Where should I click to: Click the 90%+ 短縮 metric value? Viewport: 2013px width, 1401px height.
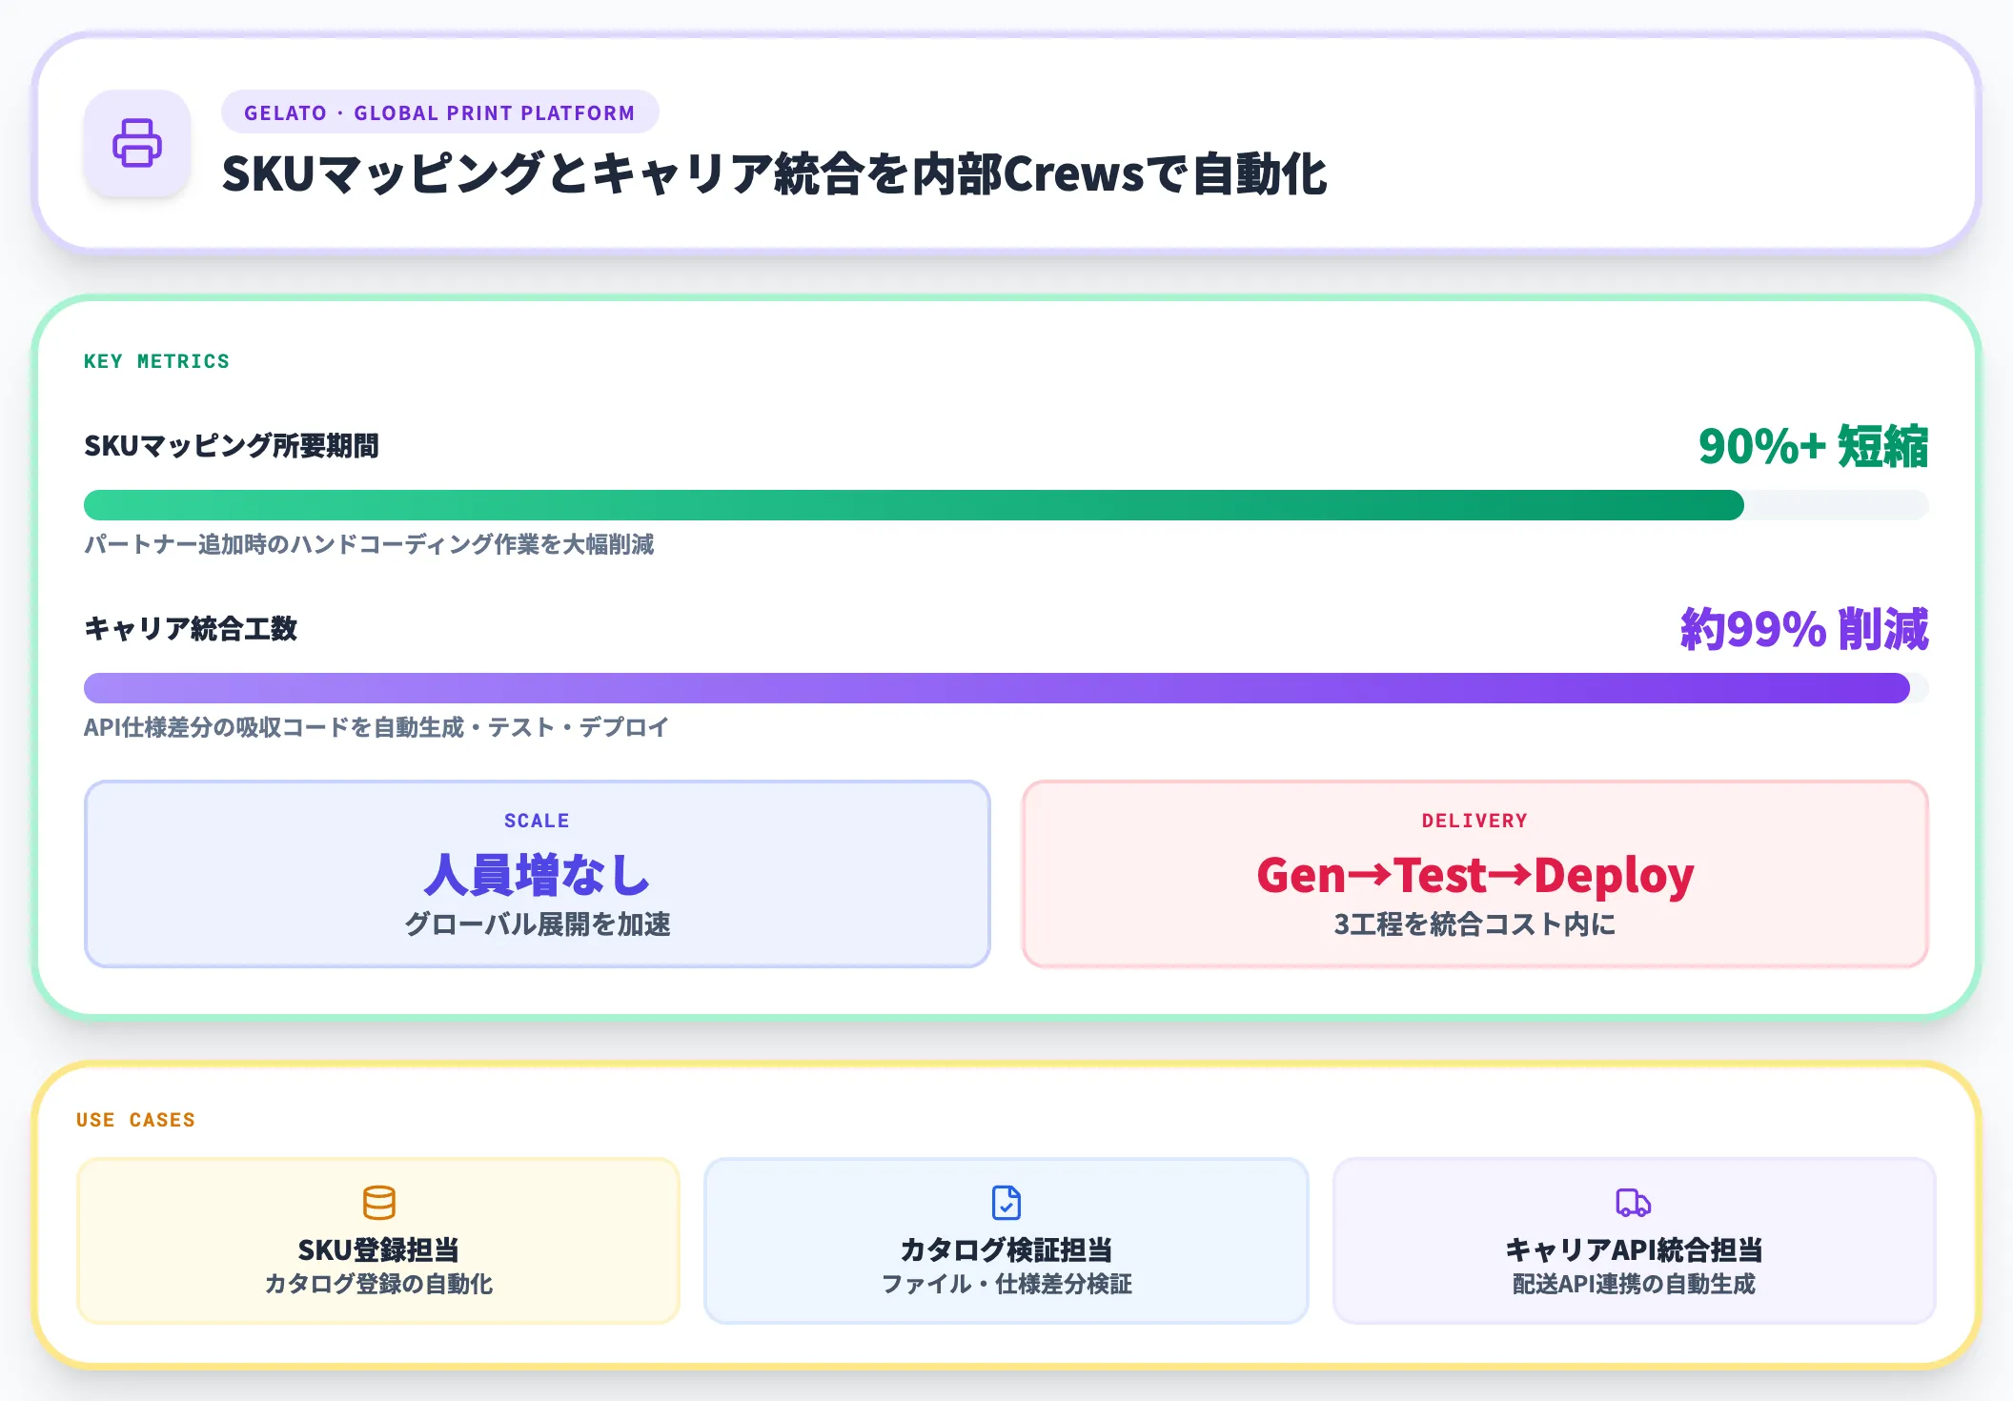[x=1813, y=446]
